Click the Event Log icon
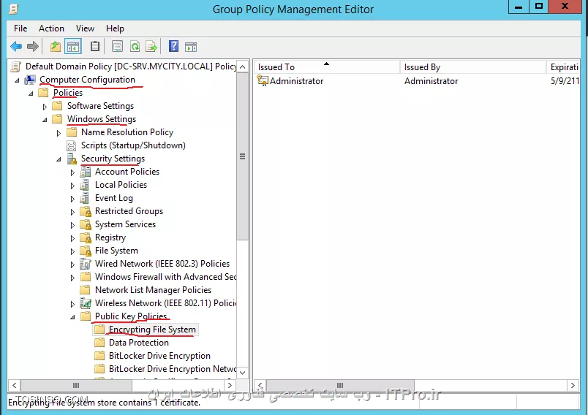Image resolution: width=588 pixels, height=415 pixels. click(85, 198)
